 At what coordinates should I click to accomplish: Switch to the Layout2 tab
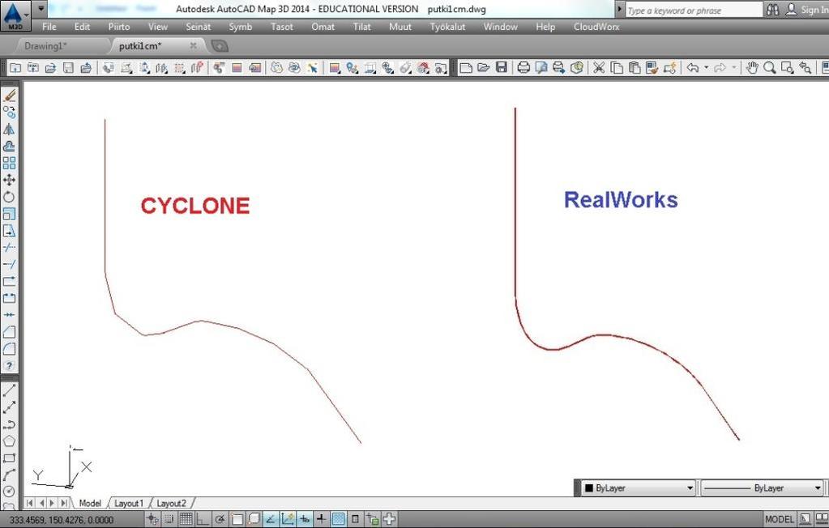171,503
